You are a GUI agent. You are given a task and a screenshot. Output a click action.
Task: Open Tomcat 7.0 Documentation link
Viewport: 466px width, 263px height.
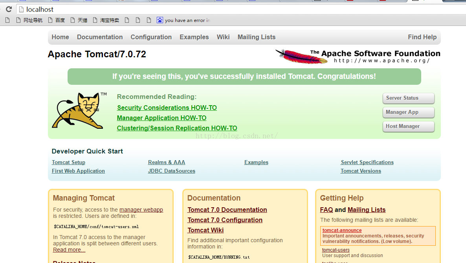[227, 210]
